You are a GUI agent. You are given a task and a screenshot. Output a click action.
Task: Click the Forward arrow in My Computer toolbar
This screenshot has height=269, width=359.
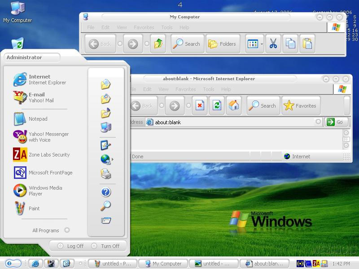pyautogui.click(x=133, y=43)
